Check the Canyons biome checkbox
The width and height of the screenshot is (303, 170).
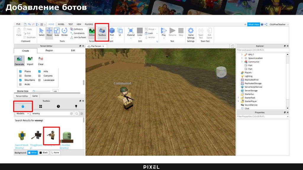pos(39,76)
